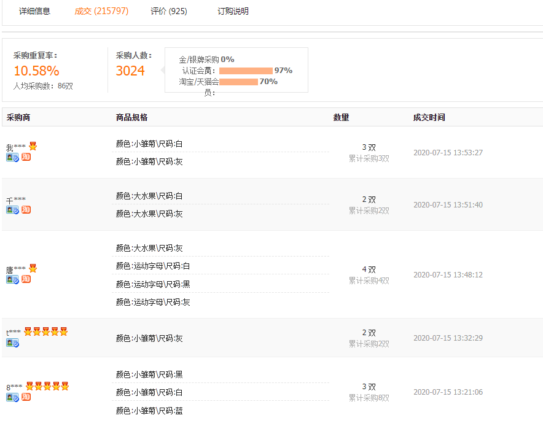Screen dimensions: 543x426
Task: Click the 认证会员 97% progress bar
Action: (x=246, y=71)
